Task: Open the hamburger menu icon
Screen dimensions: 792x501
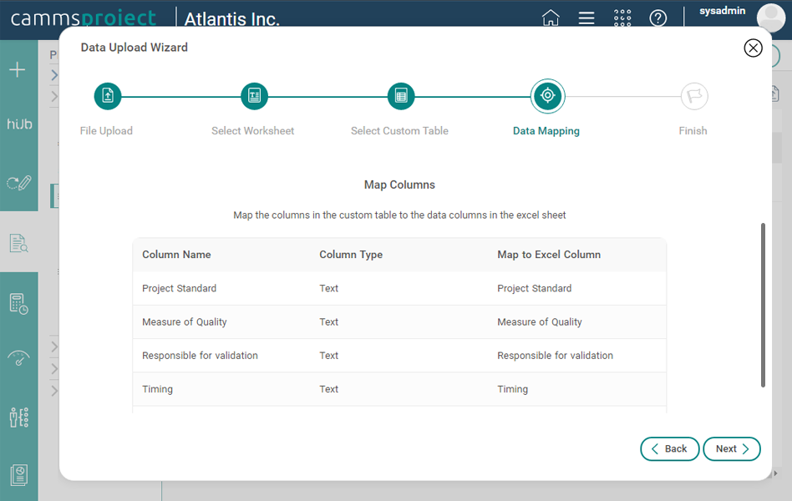Action: (x=586, y=18)
